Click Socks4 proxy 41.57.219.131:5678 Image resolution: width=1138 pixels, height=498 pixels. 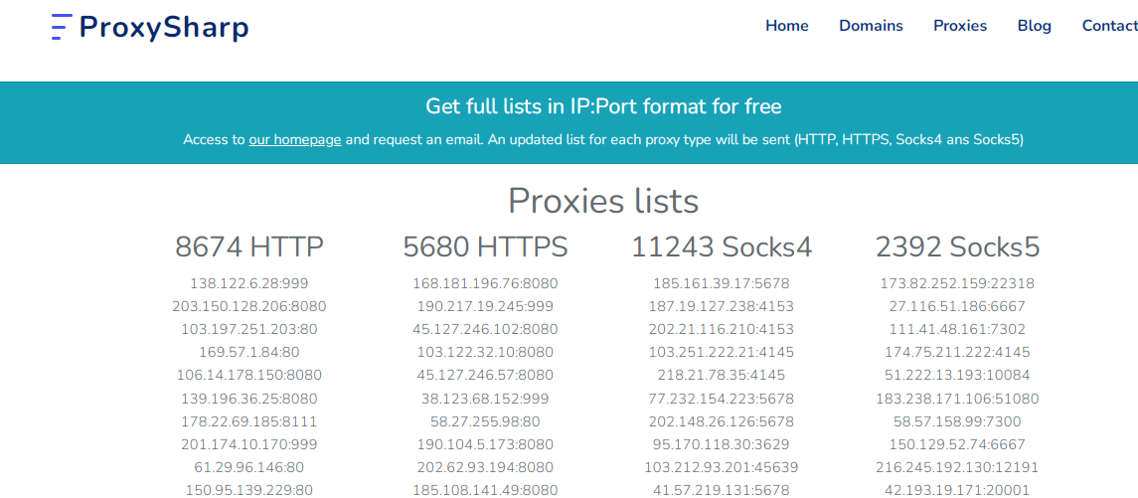[722, 490]
